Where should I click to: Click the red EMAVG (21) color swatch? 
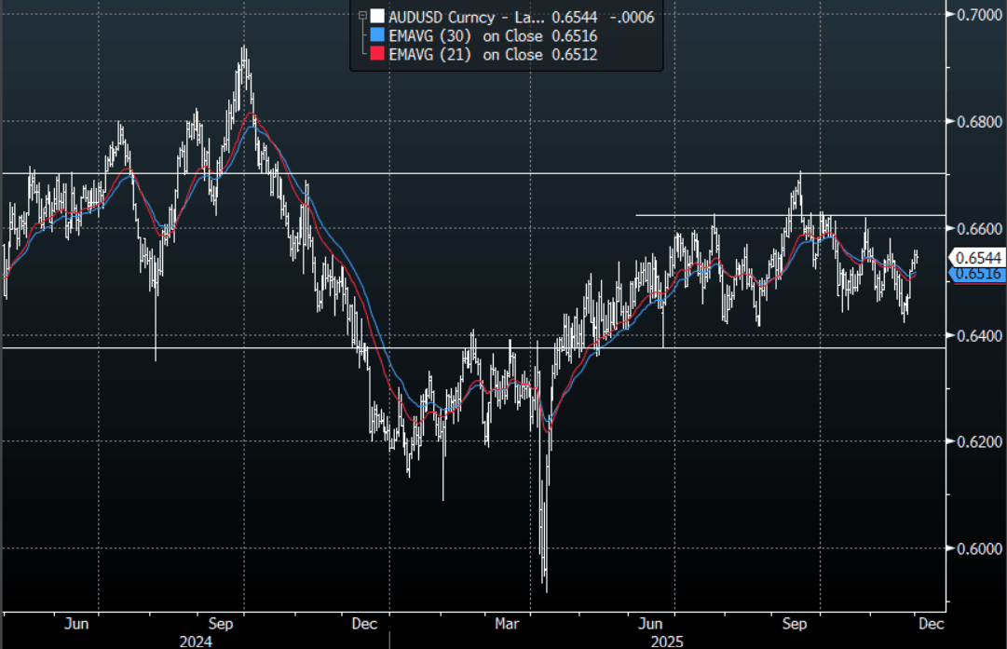[376, 55]
